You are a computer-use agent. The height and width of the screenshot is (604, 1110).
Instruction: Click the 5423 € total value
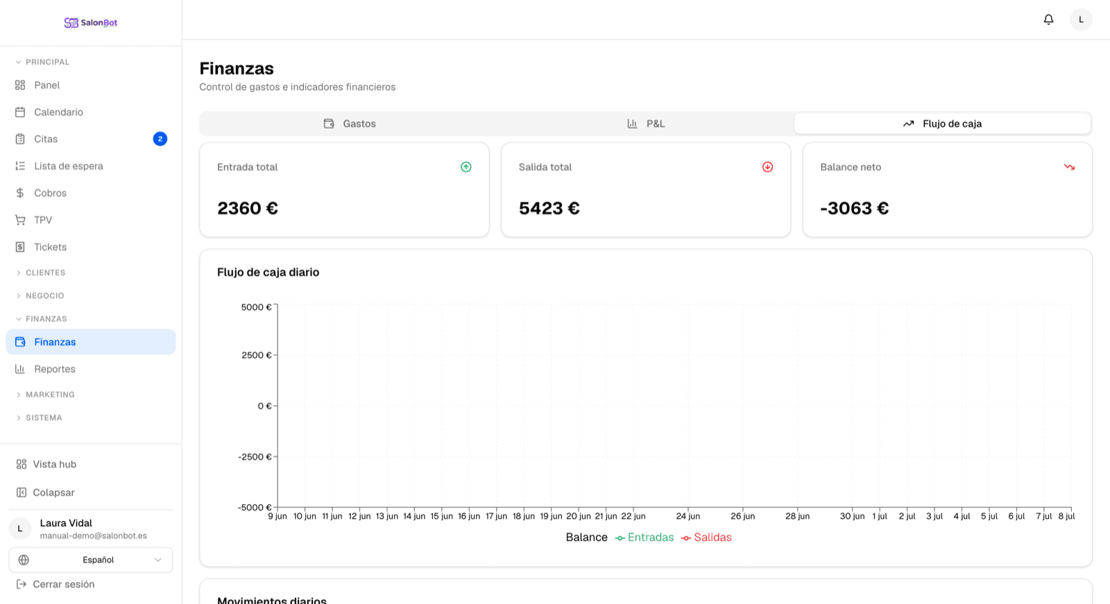coord(549,209)
